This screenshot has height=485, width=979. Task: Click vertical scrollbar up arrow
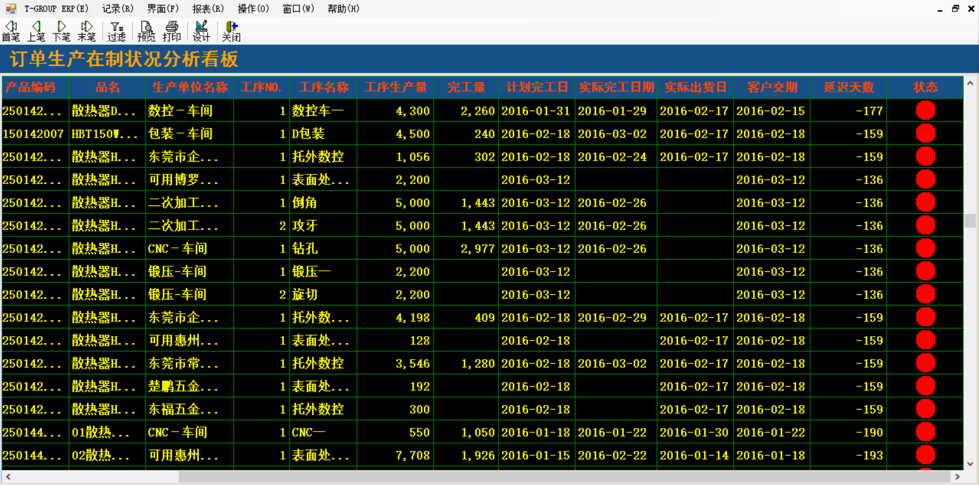[970, 83]
